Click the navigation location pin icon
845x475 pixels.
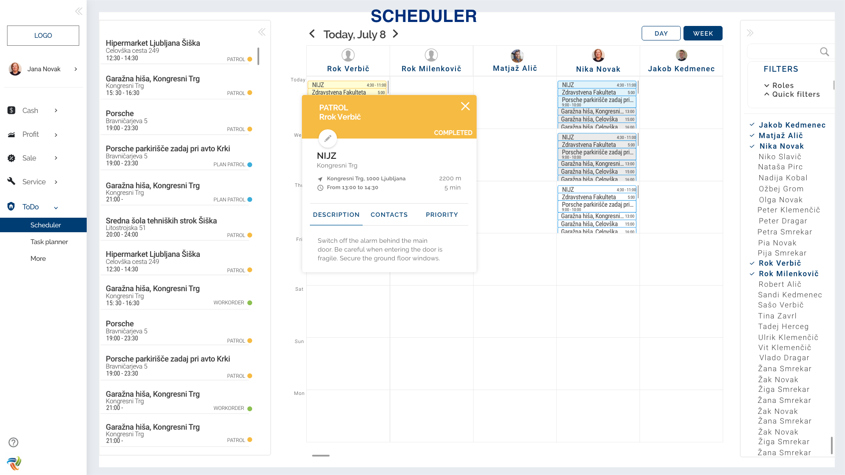point(320,178)
